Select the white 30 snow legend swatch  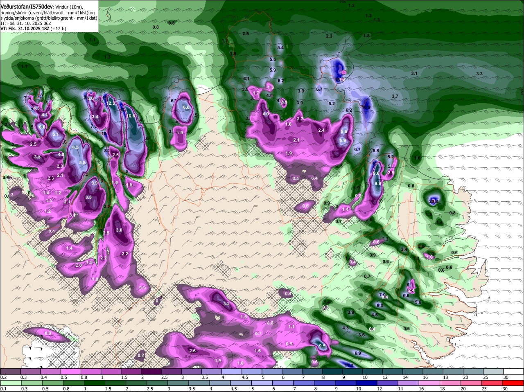pos(514,371)
